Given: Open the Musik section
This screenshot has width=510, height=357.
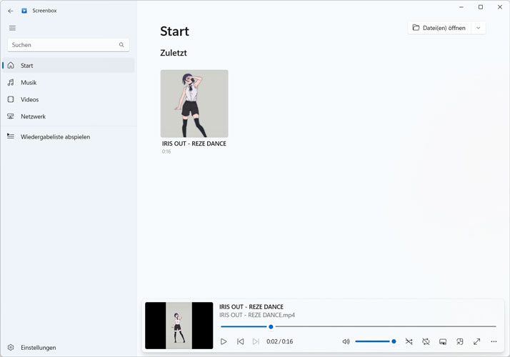Looking at the screenshot, I should coord(29,83).
